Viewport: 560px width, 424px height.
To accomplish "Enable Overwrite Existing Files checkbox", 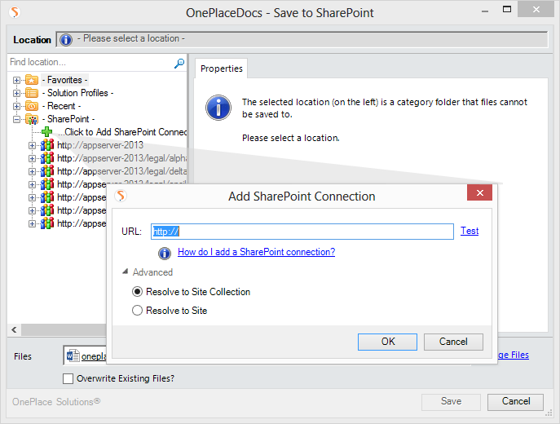I will 68,378.
